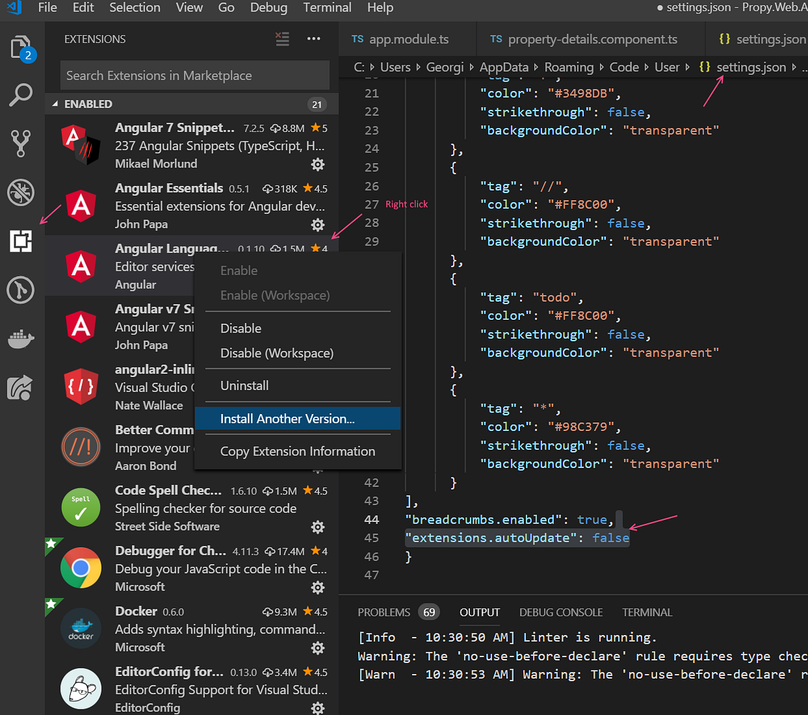Open gear settings for Angular Essentials extension

(317, 225)
